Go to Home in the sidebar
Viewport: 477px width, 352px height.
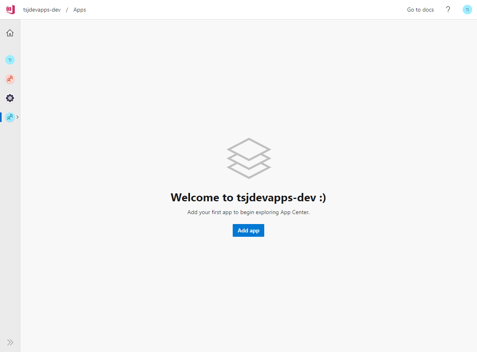click(10, 33)
